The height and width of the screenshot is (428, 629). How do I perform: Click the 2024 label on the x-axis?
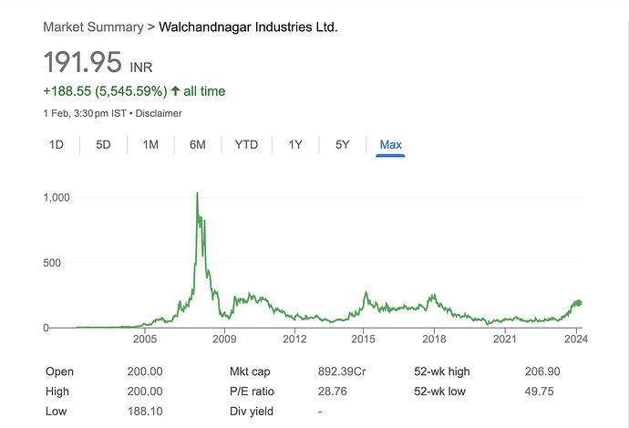tap(574, 340)
